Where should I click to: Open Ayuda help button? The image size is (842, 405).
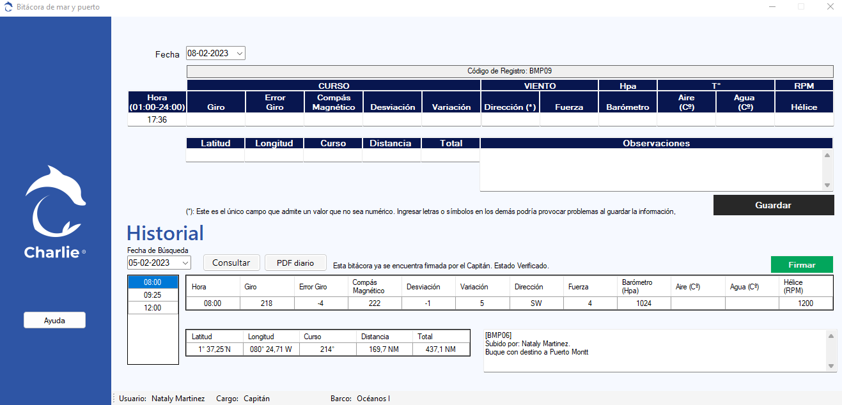click(54, 320)
